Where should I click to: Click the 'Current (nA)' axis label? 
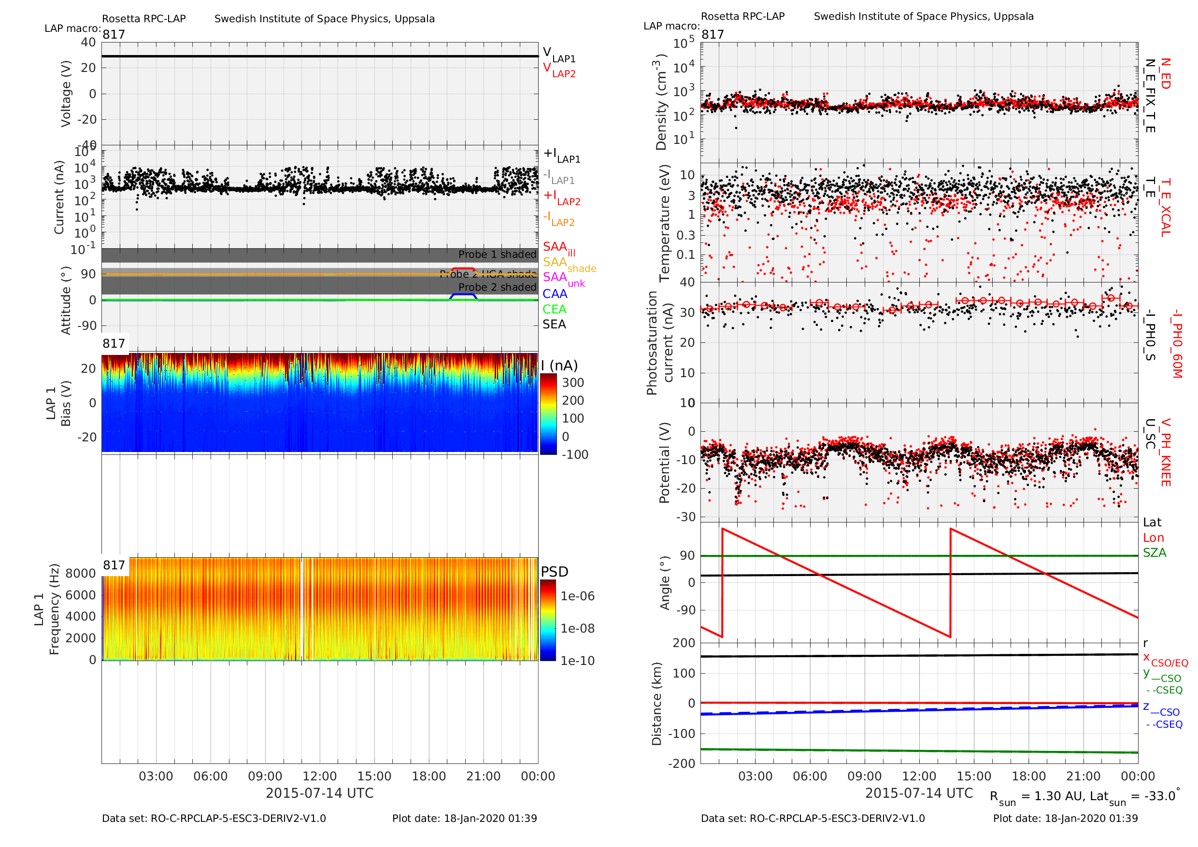(x=59, y=197)
